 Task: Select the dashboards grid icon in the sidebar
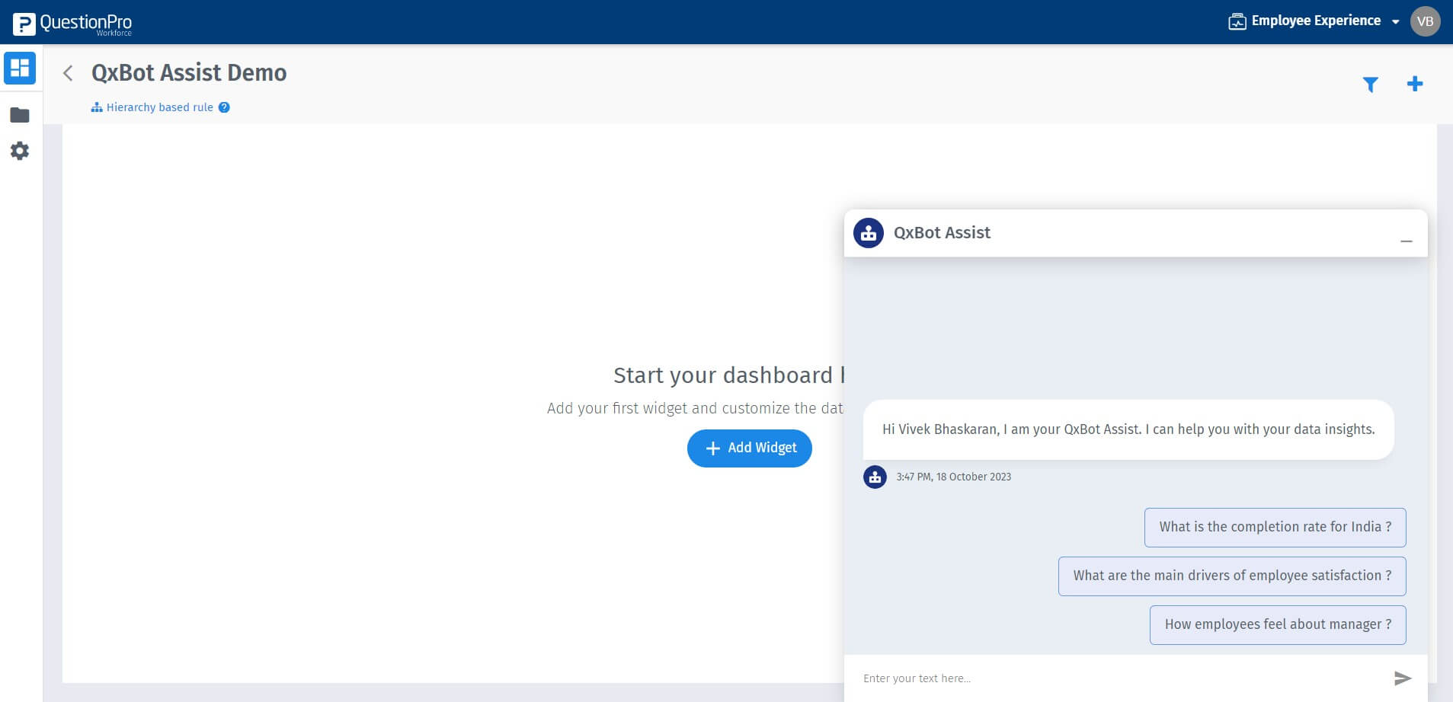pyautogui.click(x=19, y=68)
